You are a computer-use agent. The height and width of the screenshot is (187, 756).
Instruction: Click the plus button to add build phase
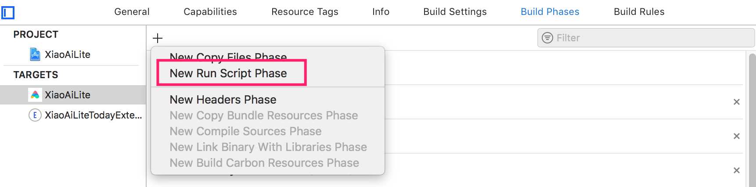click(x=158, y=38)
